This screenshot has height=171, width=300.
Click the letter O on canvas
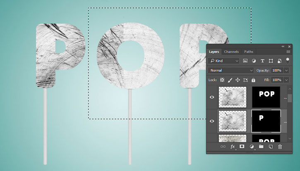130,56
